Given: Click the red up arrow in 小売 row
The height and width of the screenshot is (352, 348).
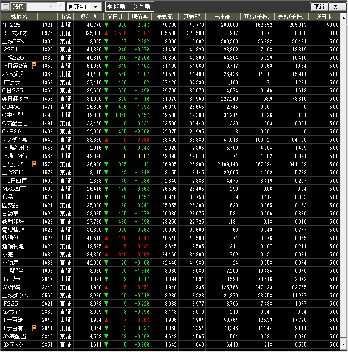Looking at the screenshot, I should click(x=107, y=255).
